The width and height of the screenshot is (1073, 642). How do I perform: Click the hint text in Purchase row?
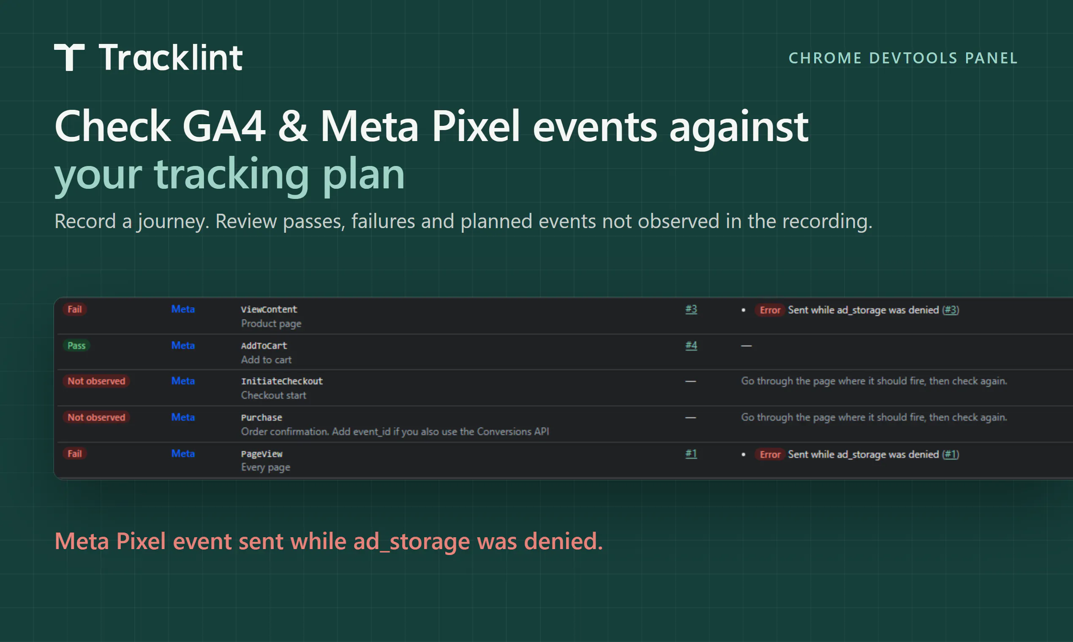point(874,417)
